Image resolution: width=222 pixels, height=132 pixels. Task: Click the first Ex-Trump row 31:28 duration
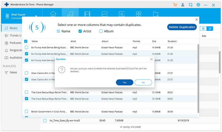click(170, 48)
